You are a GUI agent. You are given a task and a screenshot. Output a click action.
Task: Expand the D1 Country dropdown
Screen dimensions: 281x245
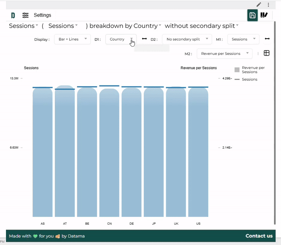(x=121, y=39)
